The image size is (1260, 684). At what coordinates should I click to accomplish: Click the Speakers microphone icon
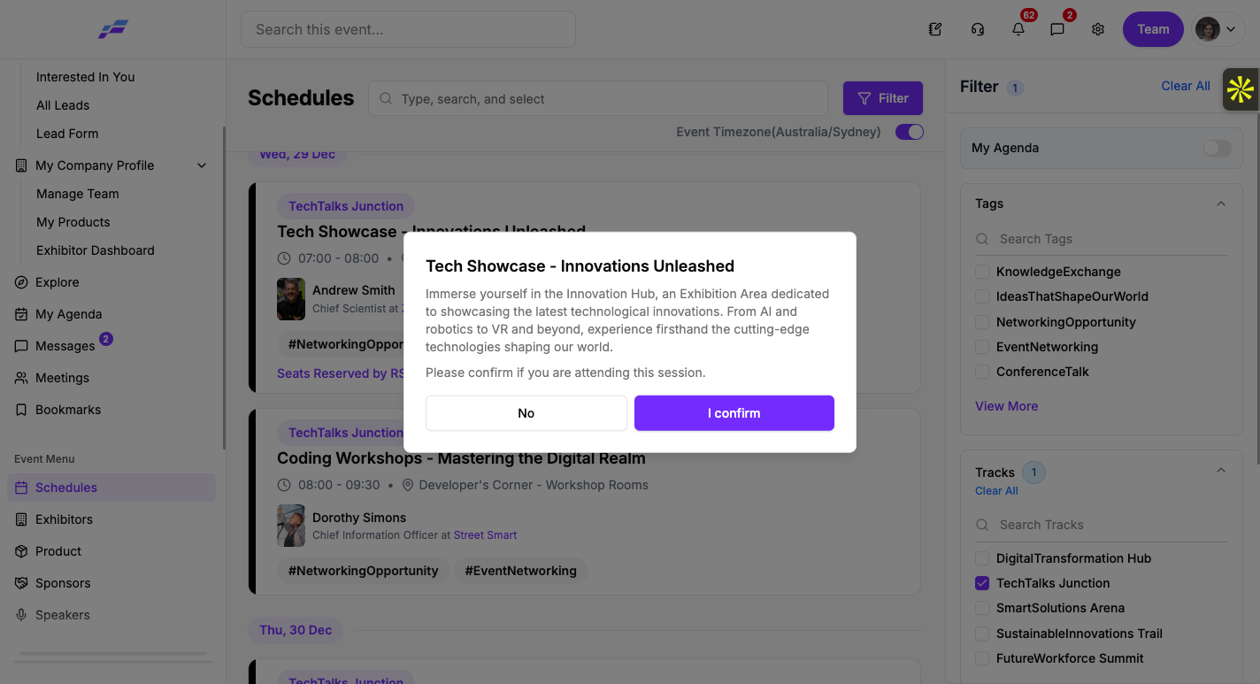tap(21, 615)
